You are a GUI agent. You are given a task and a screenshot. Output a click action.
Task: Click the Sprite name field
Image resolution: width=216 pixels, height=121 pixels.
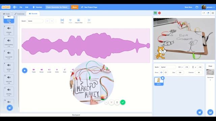click(x=168, y=67)
